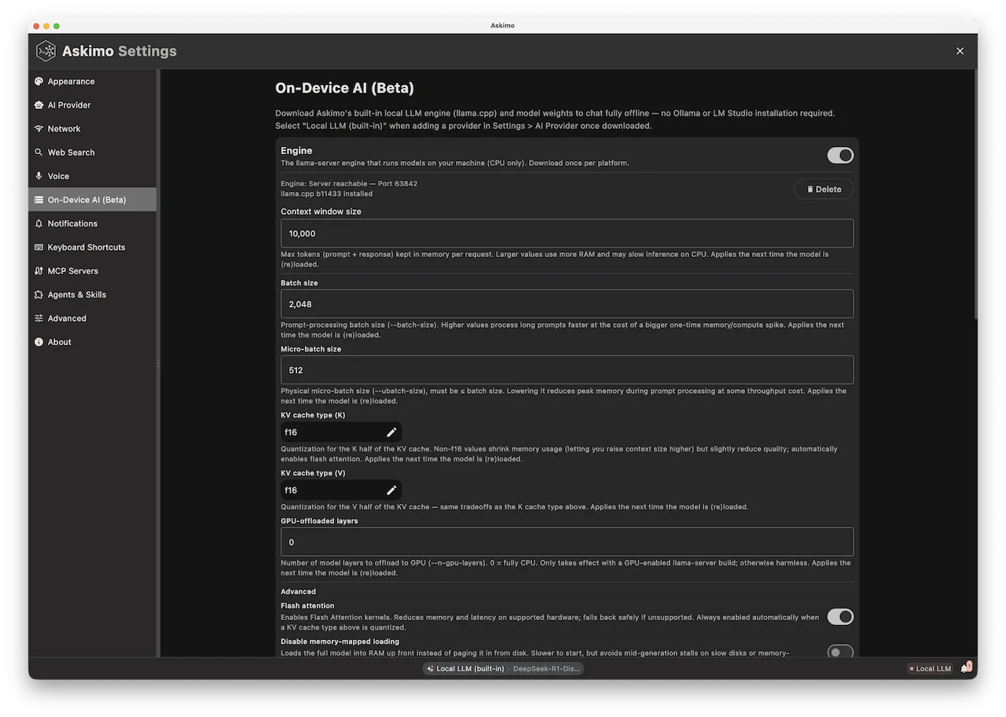Click the Web Search magnifier icon
Image resolution: width=1006 pixels, height=717 pixels.
[x=39, y=153]
